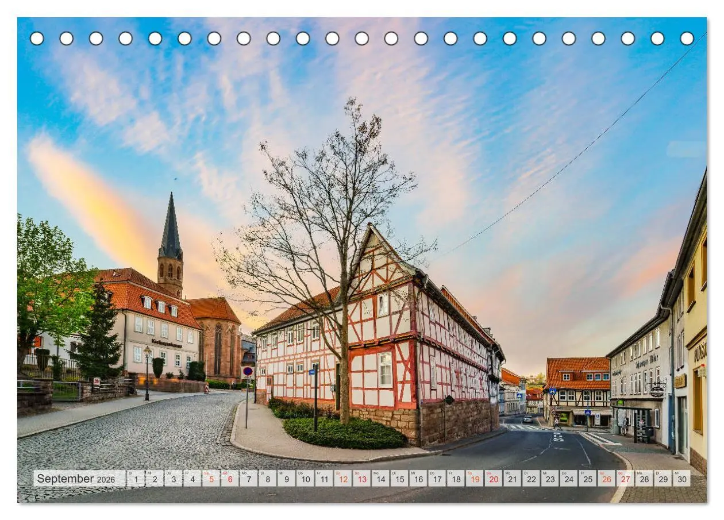This screenshot has height=520, width=724.
Task: Select Saturday 26 in the calendar strip
Action: point(606,479)
